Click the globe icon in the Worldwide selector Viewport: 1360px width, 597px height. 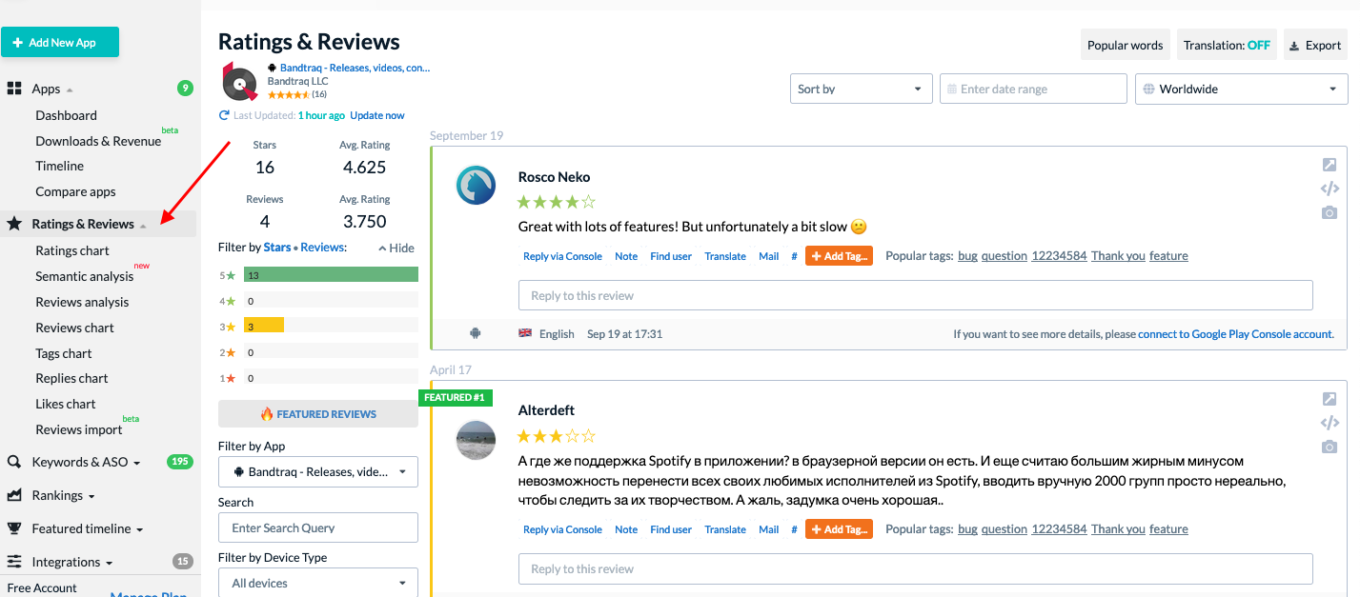[x=1148, y=90]
